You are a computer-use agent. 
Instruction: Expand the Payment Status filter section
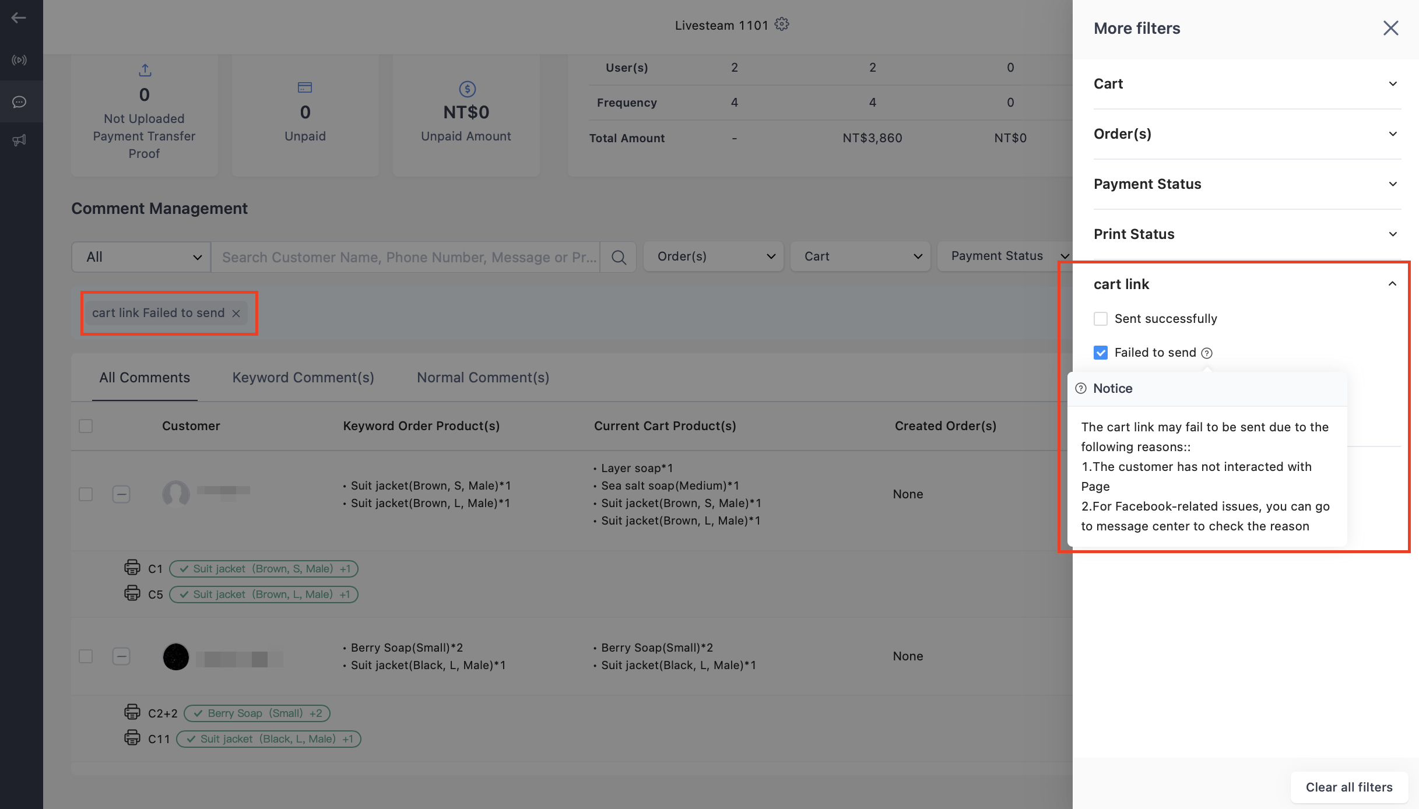[x=1247, y=184]
